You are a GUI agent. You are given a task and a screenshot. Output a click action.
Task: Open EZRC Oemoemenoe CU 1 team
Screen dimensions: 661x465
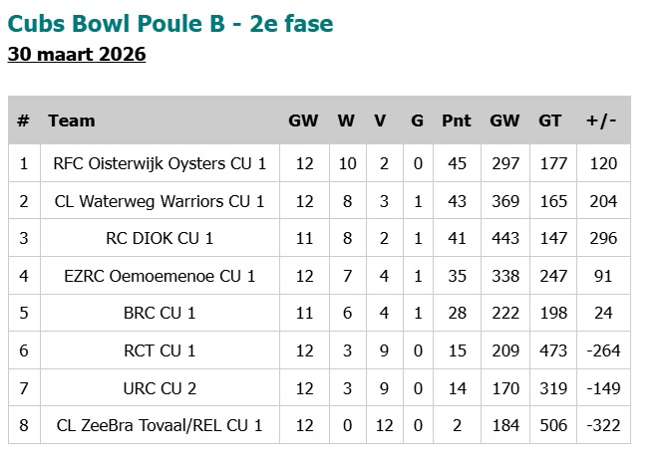point(160,276)
